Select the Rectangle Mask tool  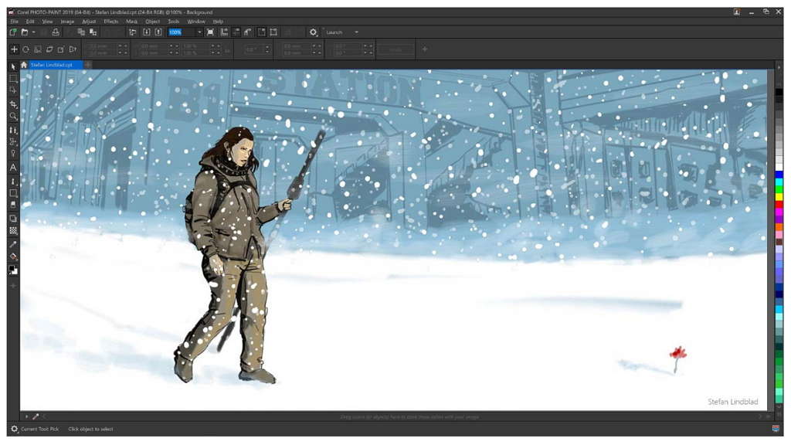pyautogui.click(x=13, y=79)
